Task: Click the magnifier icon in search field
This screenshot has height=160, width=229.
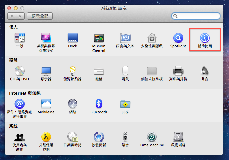Action: (x=175, y=16)
